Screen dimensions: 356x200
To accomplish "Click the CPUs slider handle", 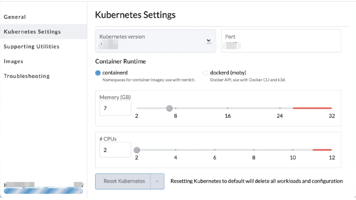I will pos(137,150).
